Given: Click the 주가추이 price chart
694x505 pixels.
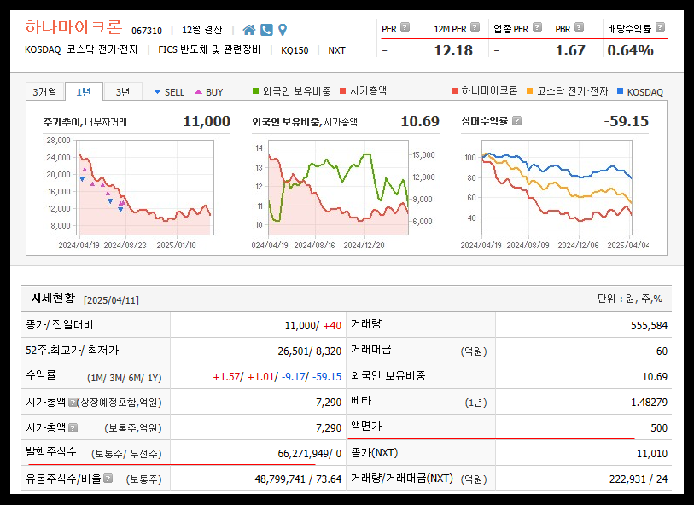Looking at the screenshot, I should pyautogui.click(x=145, y=188).
